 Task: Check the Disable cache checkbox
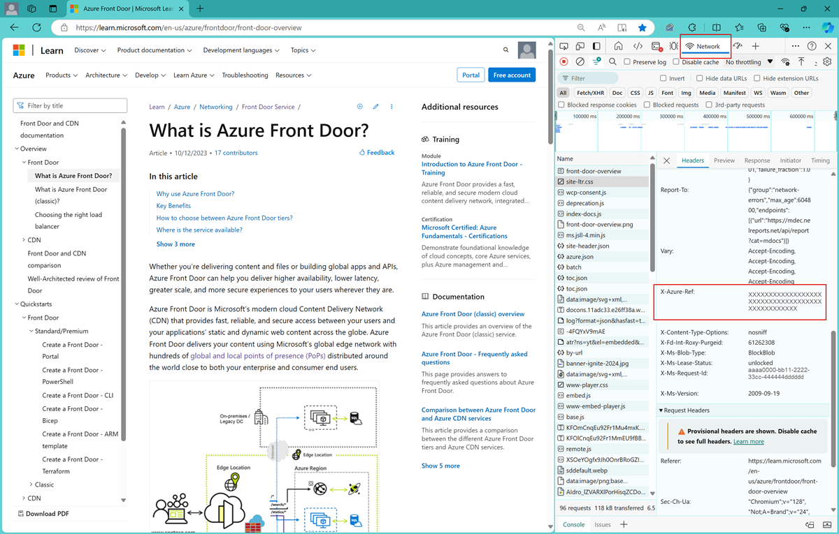tap(675, 61)
